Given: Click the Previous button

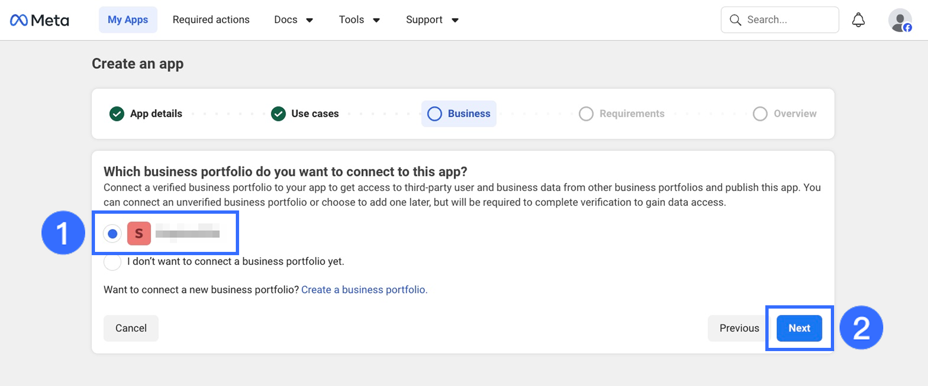Looking at the screenshot, I should pyautogui.click(x=739, y=328).
